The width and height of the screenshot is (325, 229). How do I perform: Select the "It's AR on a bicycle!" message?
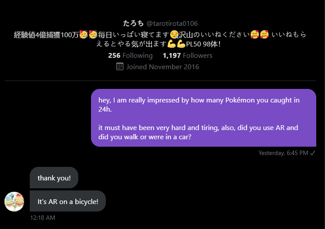click(x=68, y=201)
